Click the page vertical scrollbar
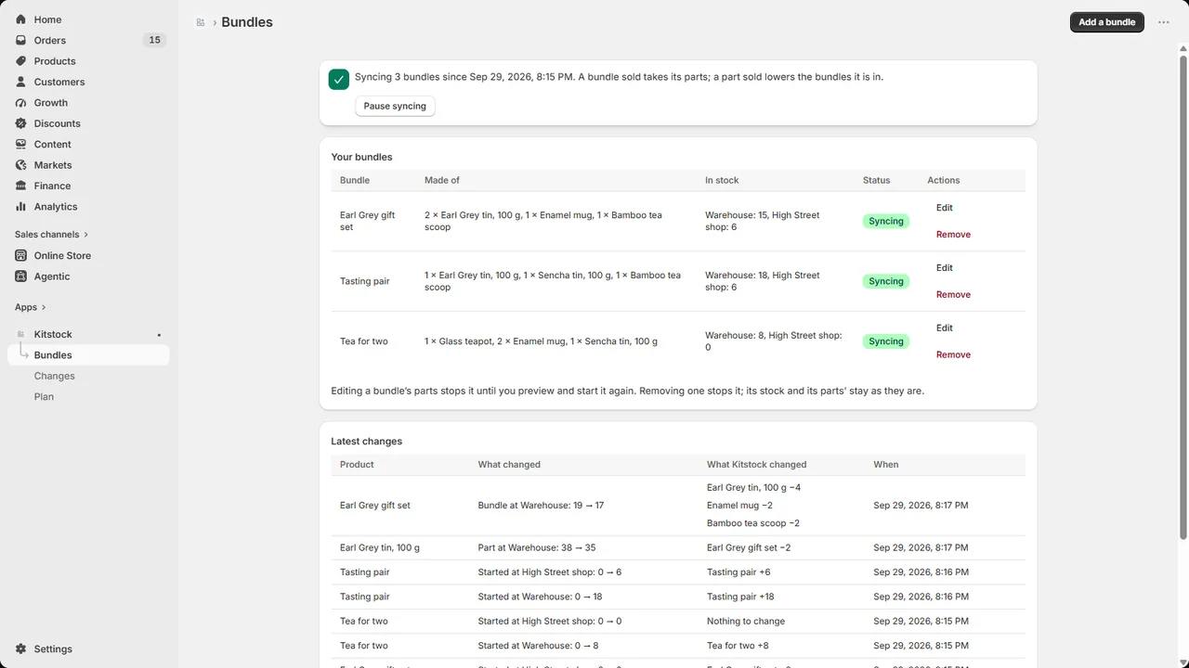This screenshot has width=1189, height=668. (1183, 297)
